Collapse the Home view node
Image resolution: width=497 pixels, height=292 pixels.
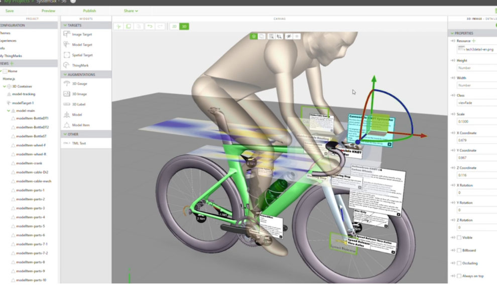[1, 71]
